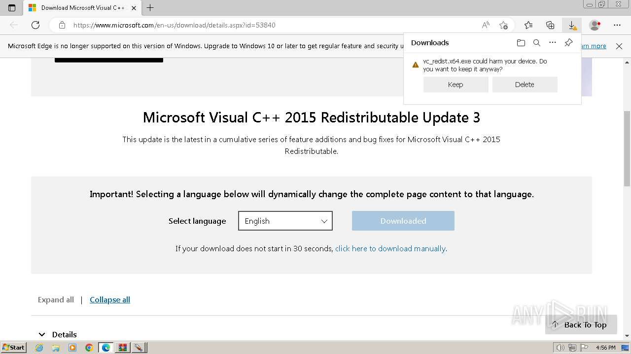Switch to Microsoft Edge taskbar button
This screenshot has width=631, height=354.
coord(106,348)
